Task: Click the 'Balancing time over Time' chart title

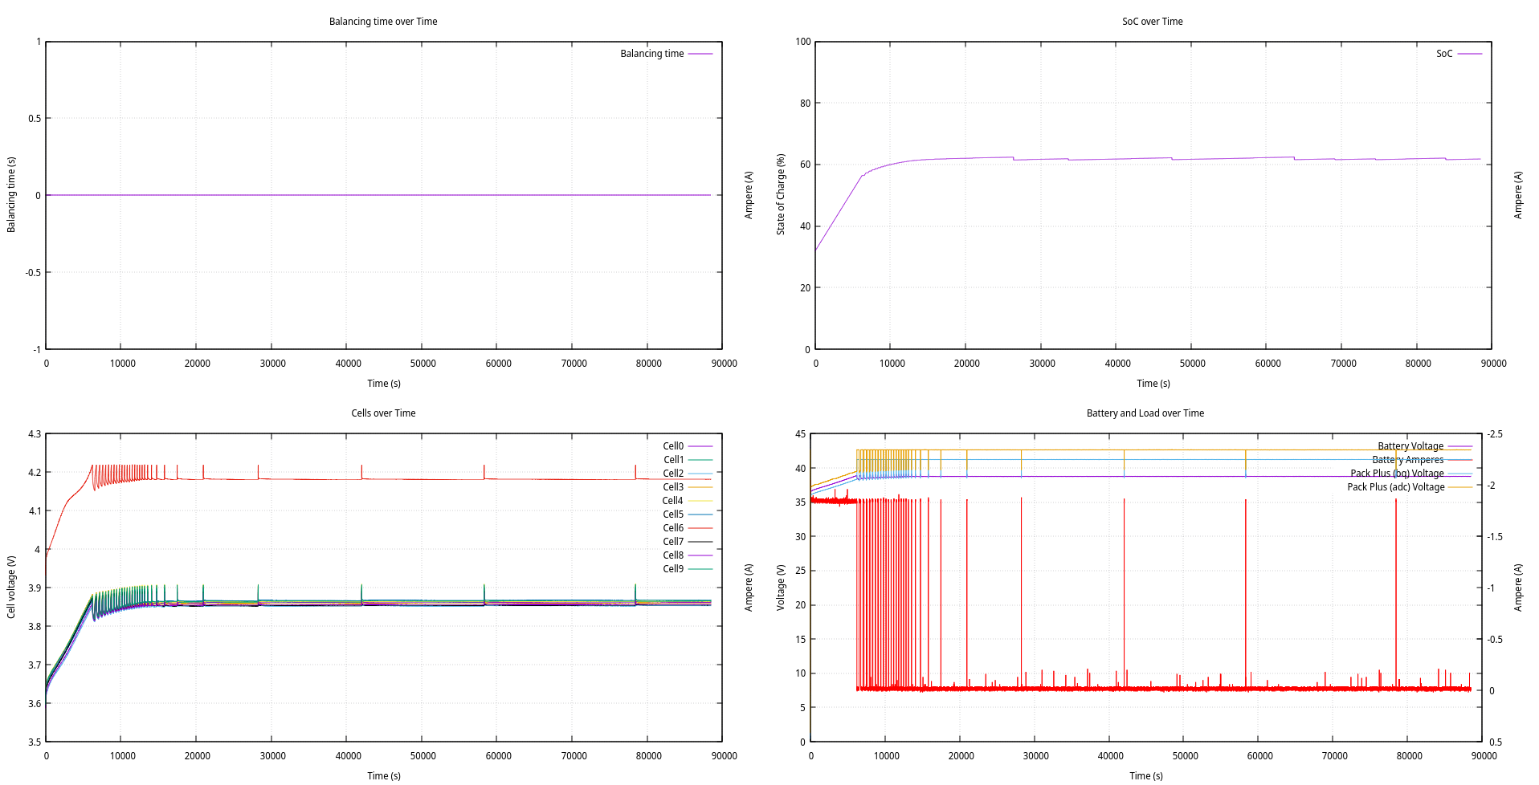Action: (x=383, y=22)
